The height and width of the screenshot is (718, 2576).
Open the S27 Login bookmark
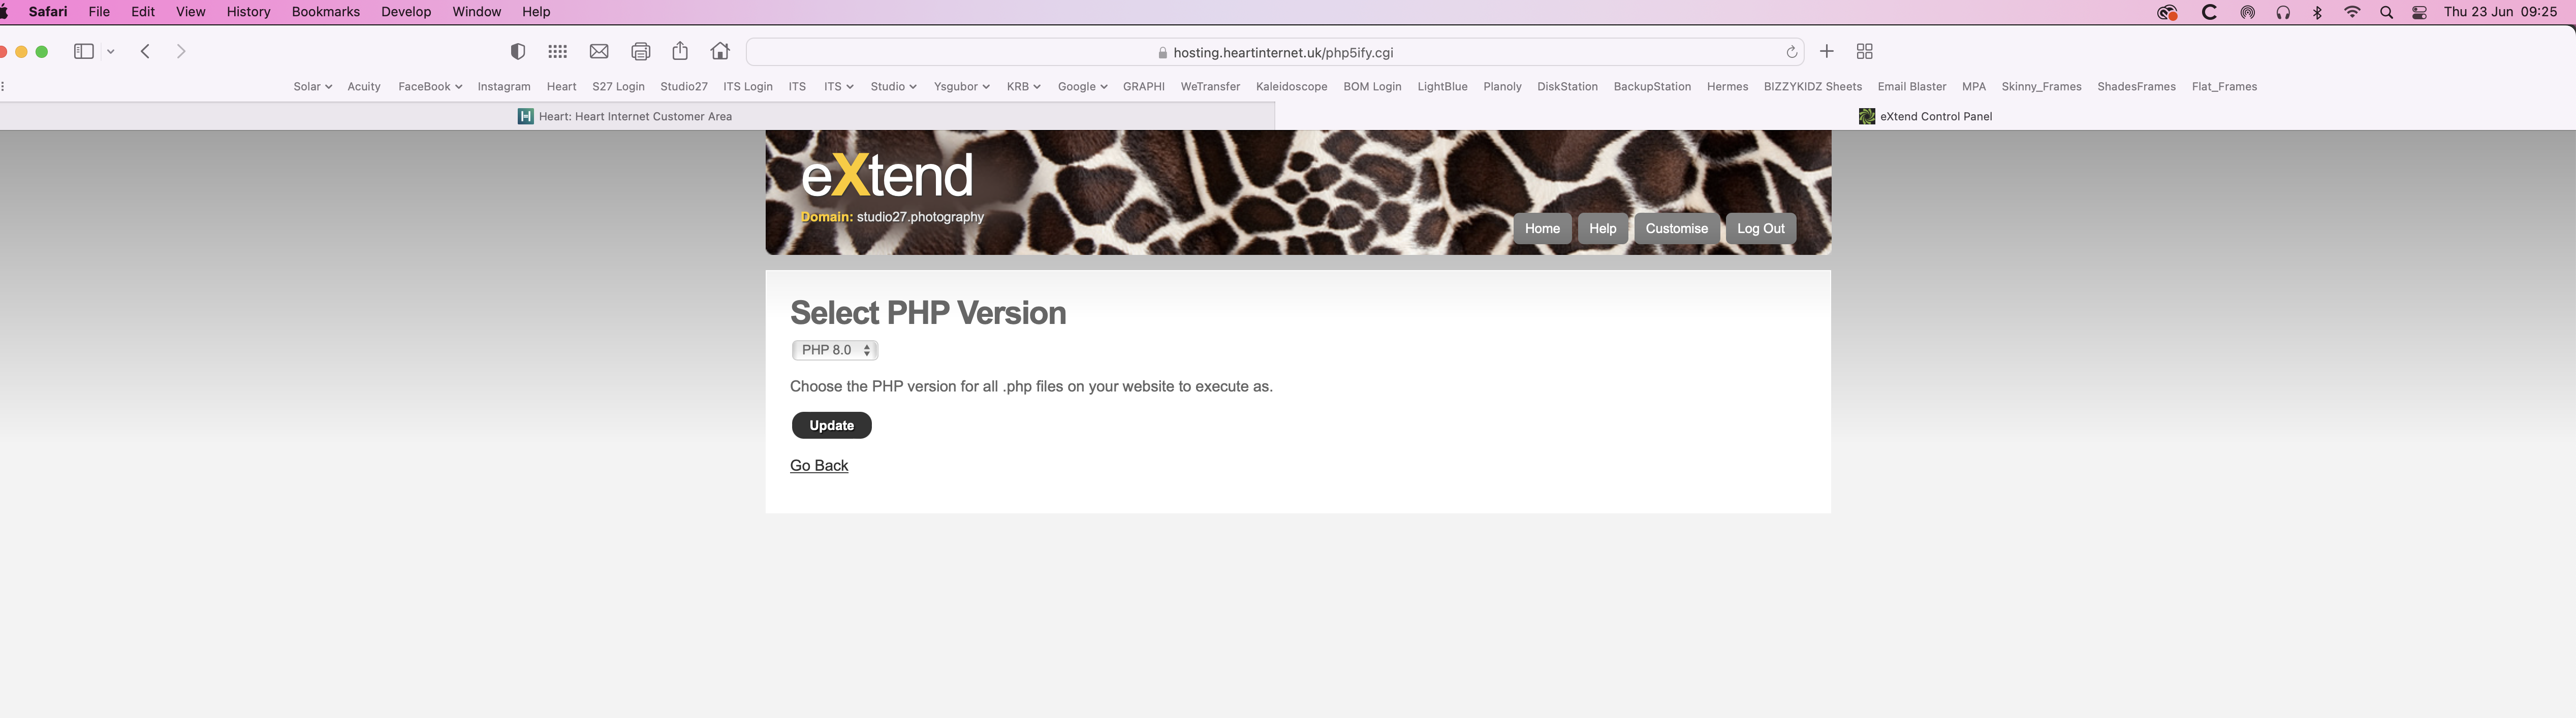tap(618, 87)
